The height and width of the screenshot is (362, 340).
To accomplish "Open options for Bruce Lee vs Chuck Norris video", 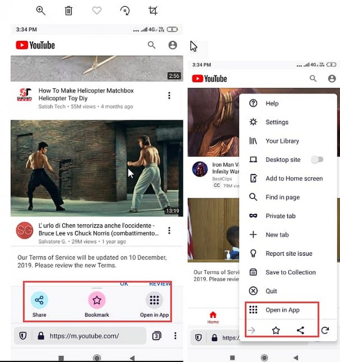I will 169,230.
